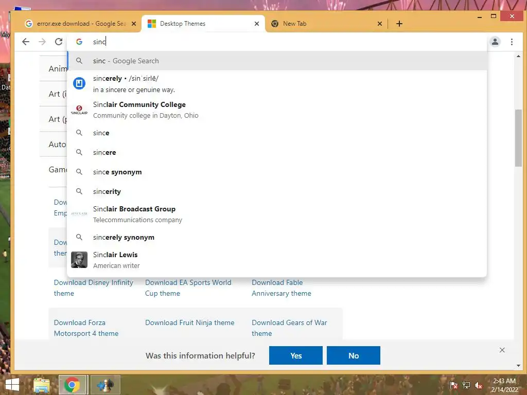Click the Google logo in address bar
The image size is (527, 395).
click(x=79, y=42)
